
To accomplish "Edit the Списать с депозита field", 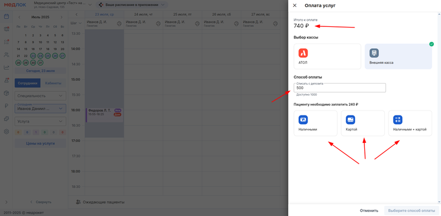I will [340, 88].
